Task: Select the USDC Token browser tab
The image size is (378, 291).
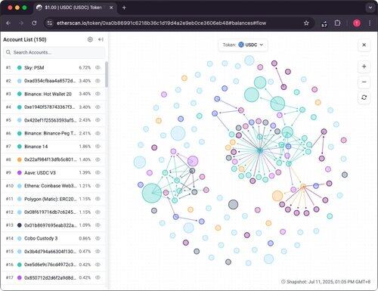Action: click(x=75, y=8)
